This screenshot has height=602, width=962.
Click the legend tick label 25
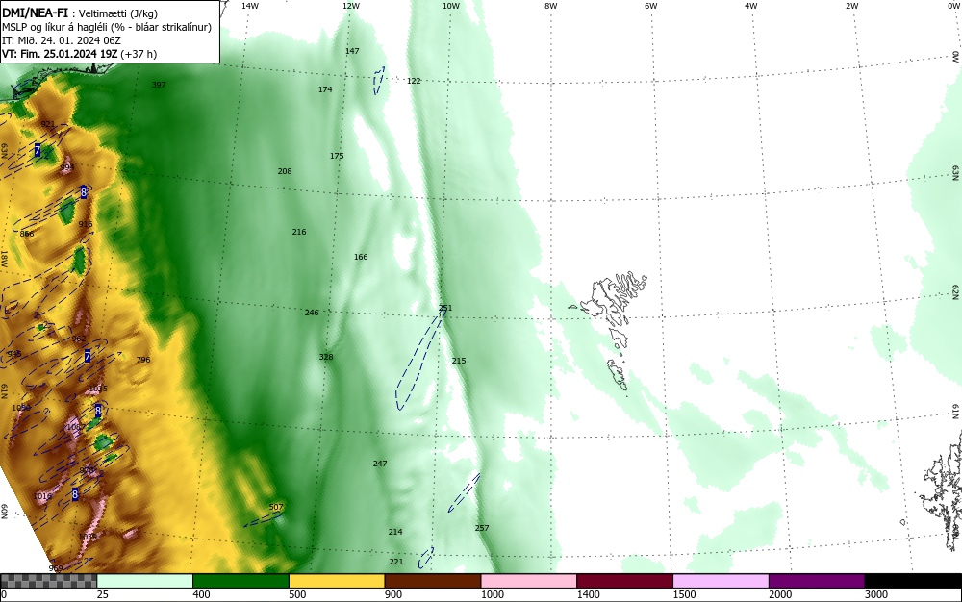(x=103, y=594)
